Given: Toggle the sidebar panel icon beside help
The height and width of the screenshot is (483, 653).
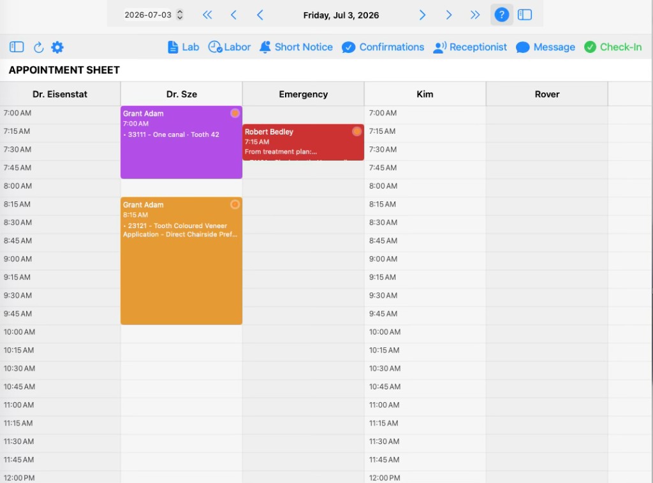Looking at the screenshot, I should click(x=525, y=15).
